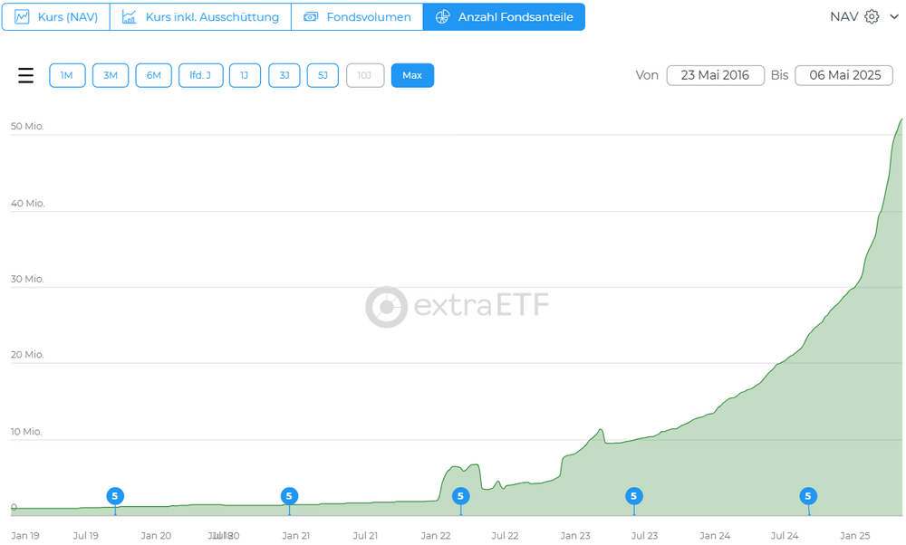
Task: Click the NAV settings gear icon
Action: [872, 16]
